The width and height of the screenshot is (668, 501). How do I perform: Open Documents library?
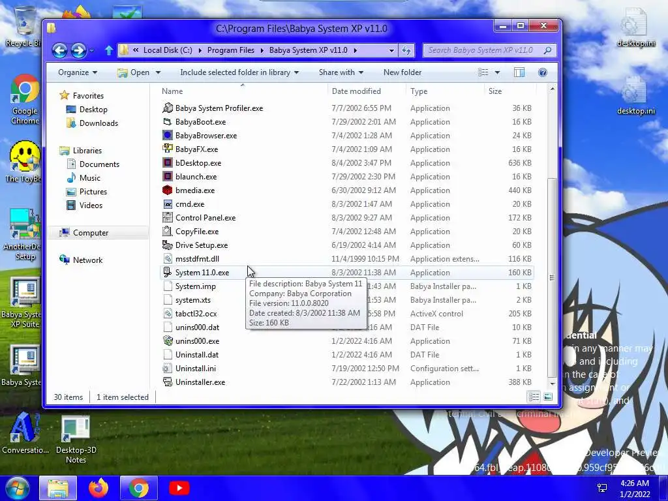[x=99, y=164]
